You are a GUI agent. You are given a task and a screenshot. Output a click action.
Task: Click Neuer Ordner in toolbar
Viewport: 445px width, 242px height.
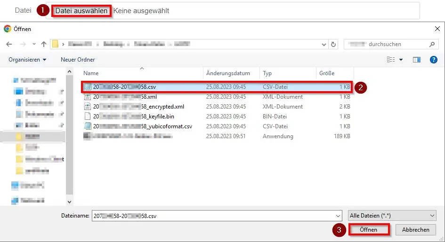78,60
